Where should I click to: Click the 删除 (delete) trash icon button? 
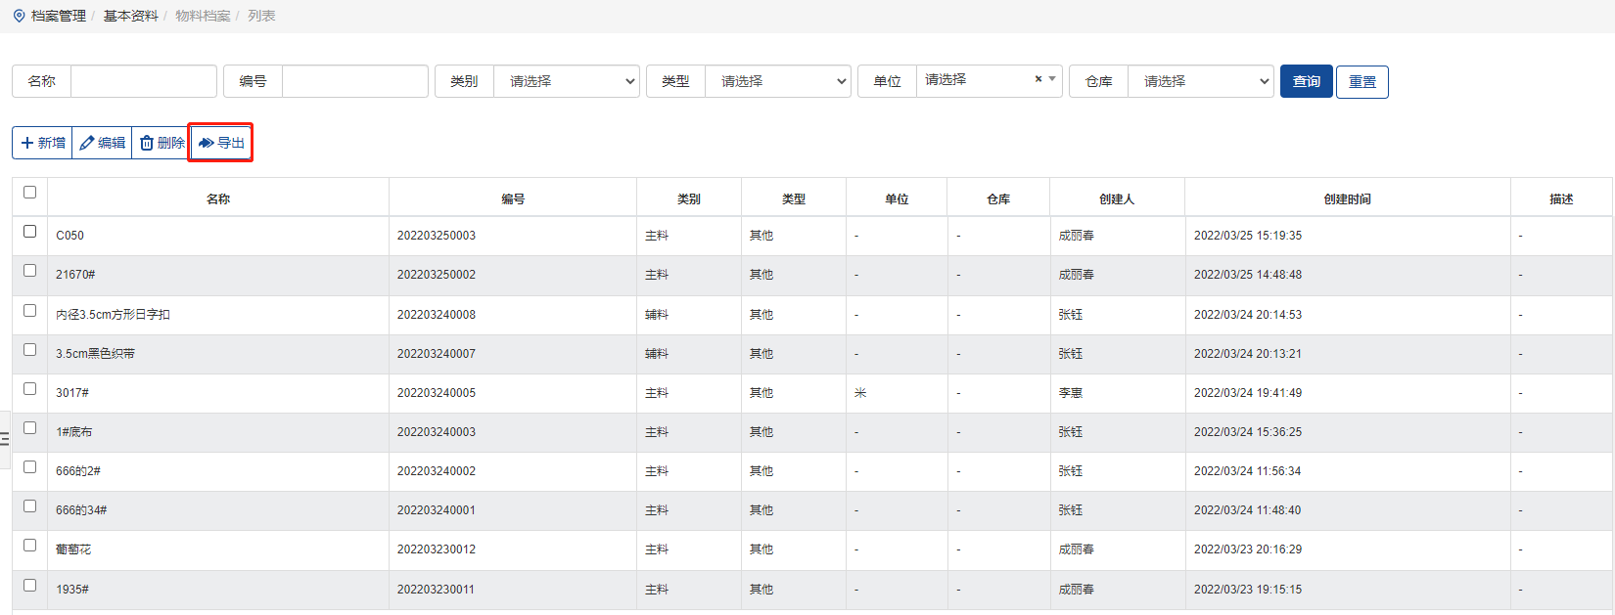point(161,143)
